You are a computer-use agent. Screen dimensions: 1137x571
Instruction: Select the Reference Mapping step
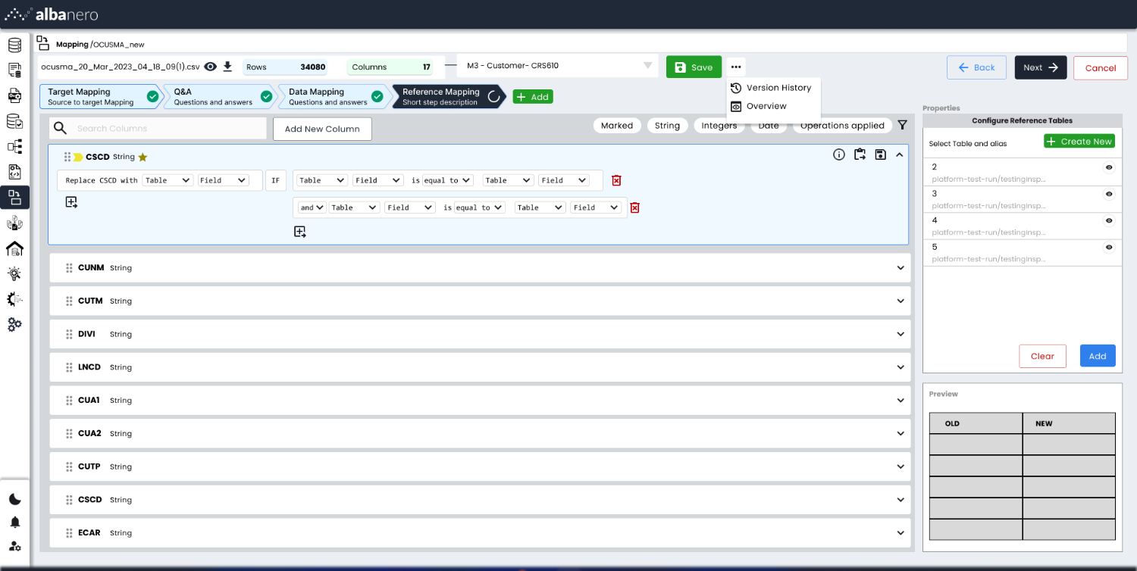pyautogui.click(x=448, y=97)
